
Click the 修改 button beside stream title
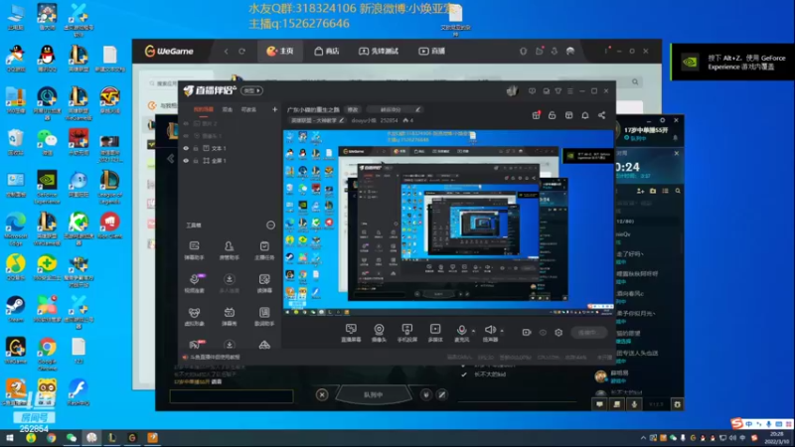353,109
